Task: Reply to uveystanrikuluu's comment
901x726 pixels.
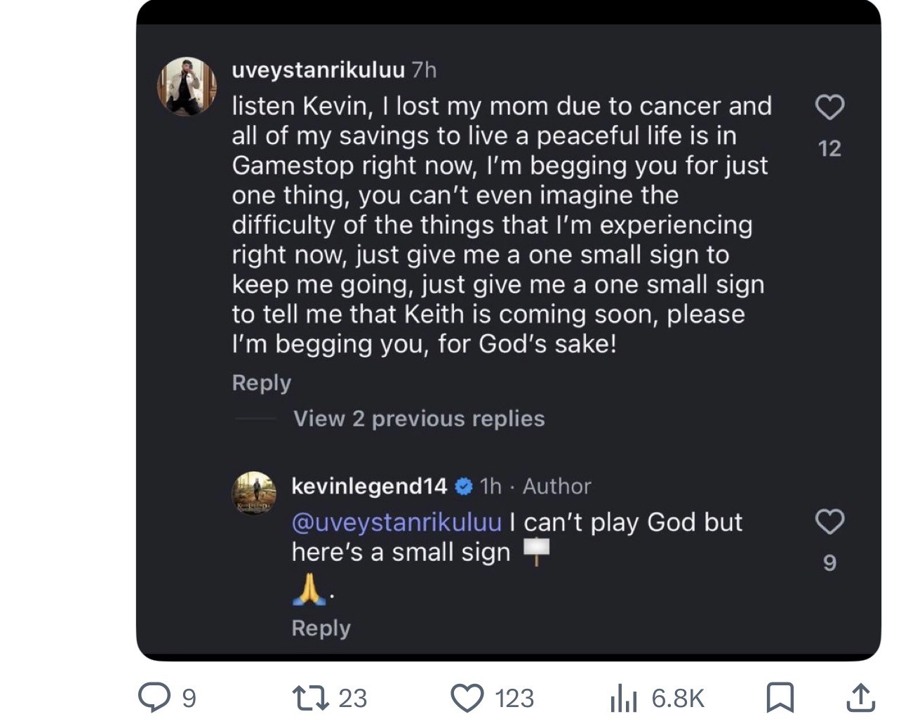Action: click(x=261, y=383)
